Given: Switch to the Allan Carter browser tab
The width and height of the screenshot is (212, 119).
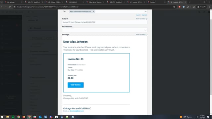Looking at the screenshot, I should click(x=95, y=2).
